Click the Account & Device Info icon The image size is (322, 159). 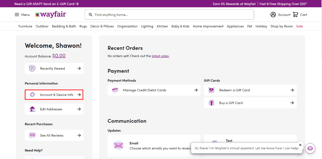point(32,95)
